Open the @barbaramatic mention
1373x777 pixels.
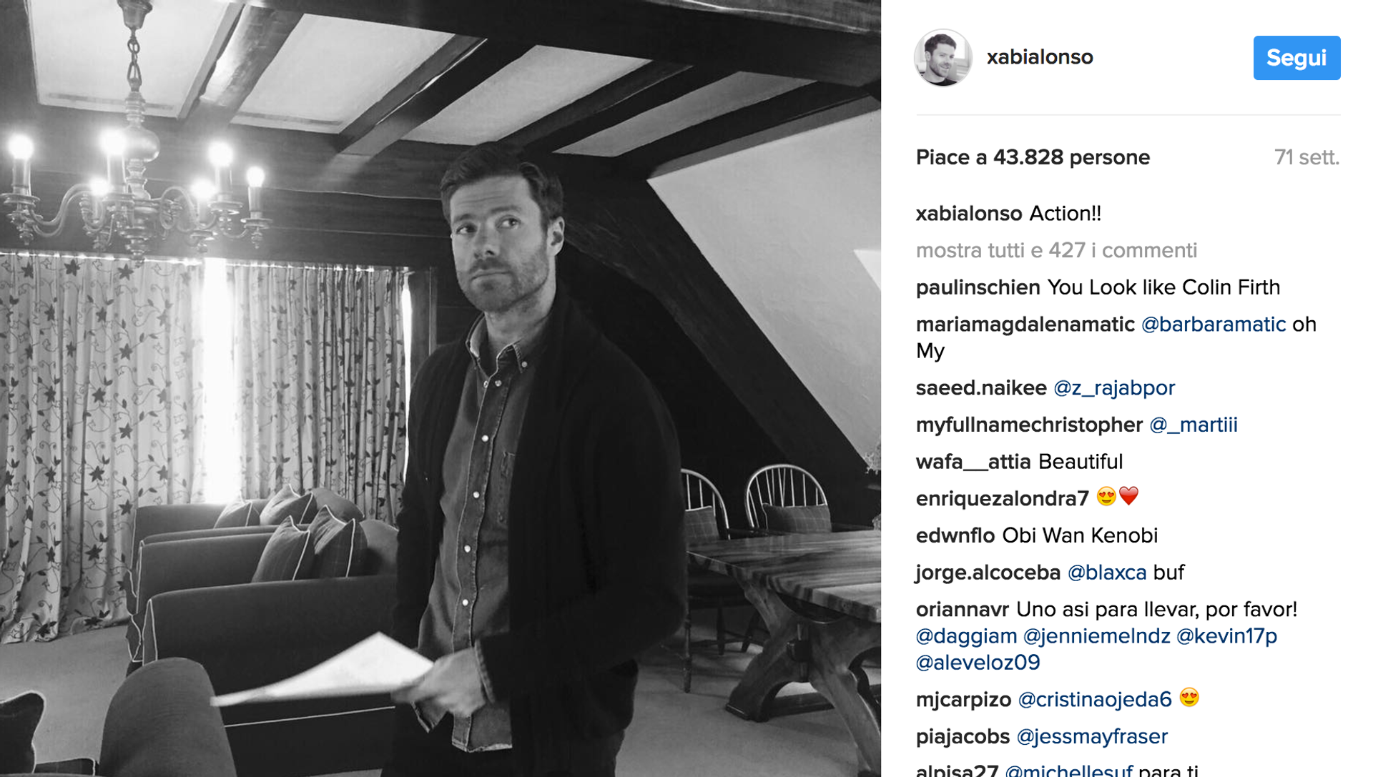1213,325
